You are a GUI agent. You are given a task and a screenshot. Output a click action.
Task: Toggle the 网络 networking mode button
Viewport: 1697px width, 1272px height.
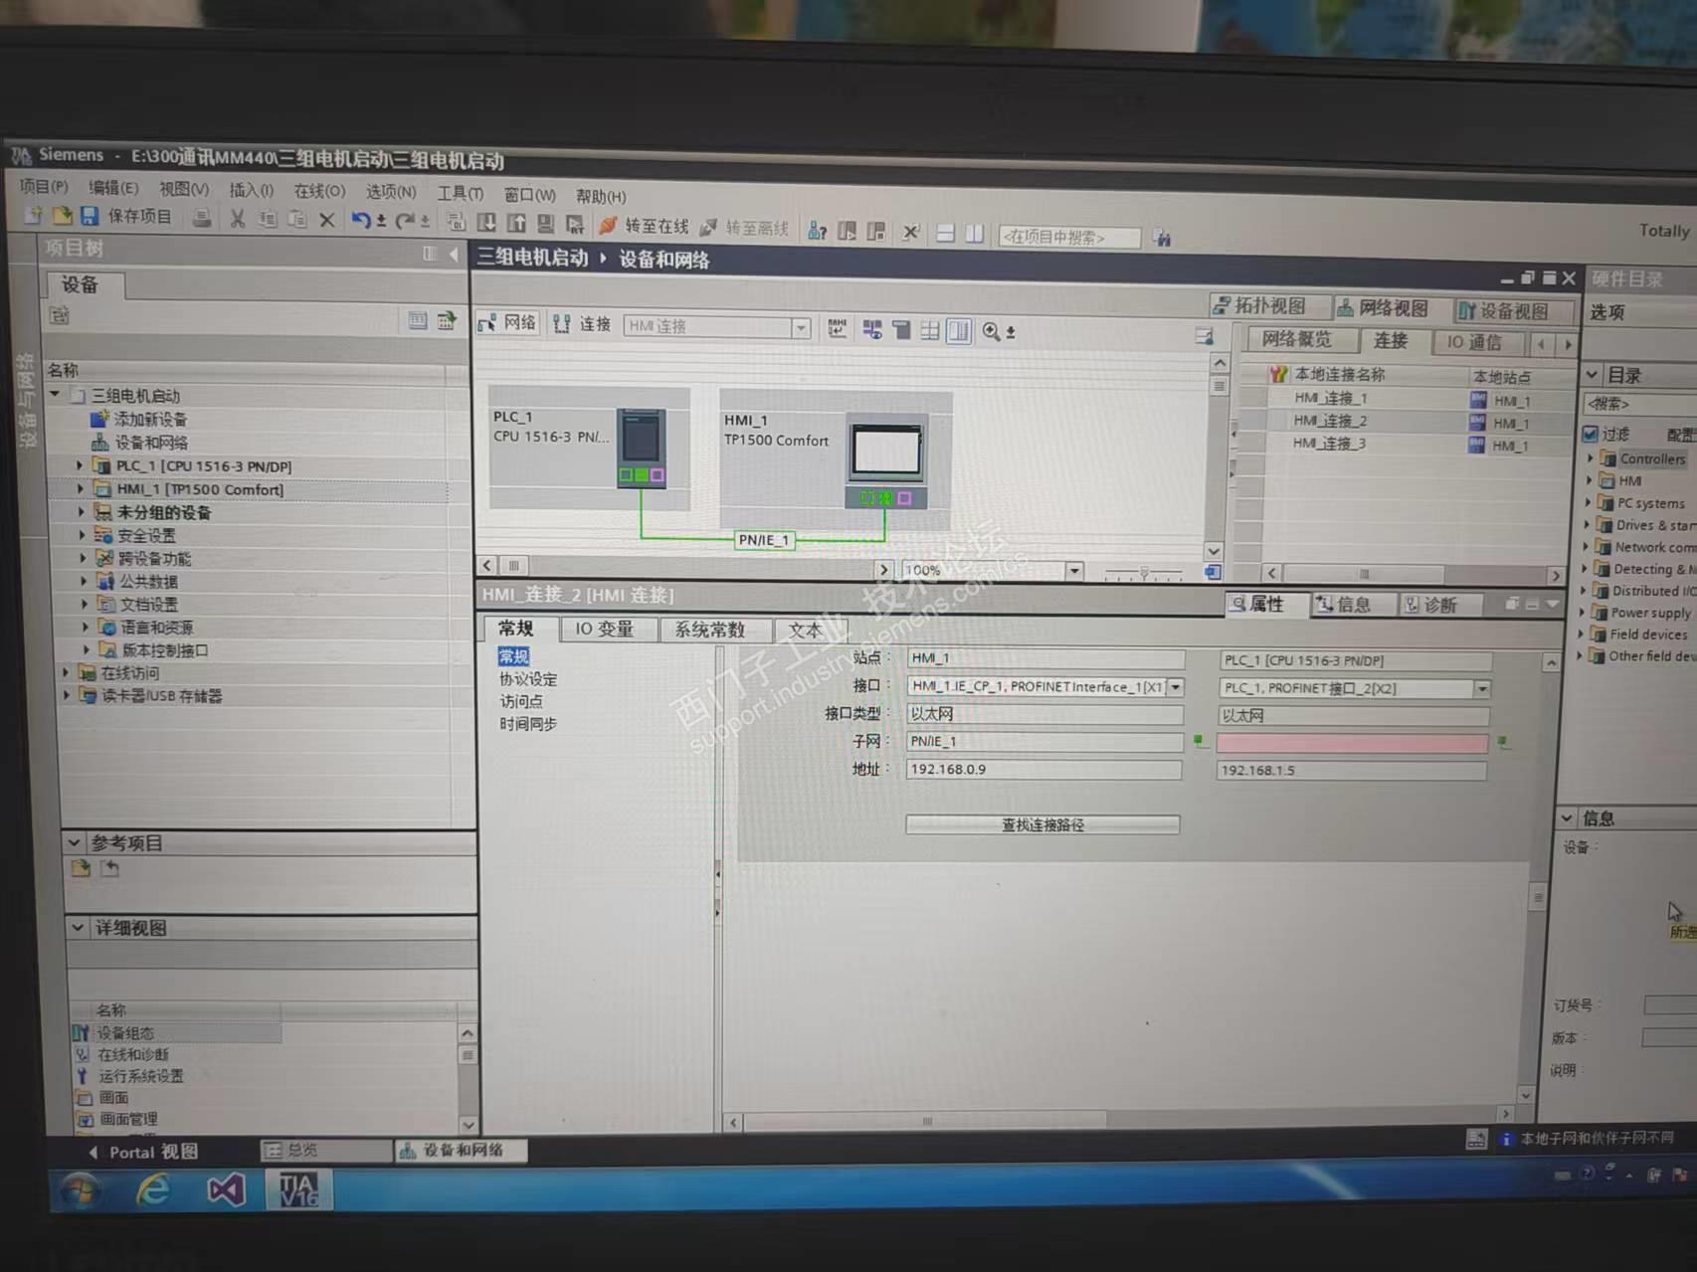tap(508, 322)
